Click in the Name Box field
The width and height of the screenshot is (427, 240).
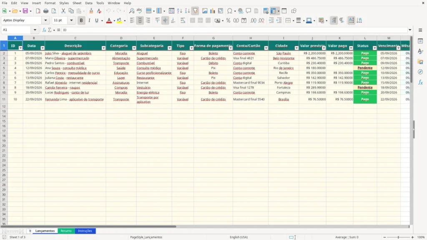point(17,30)
